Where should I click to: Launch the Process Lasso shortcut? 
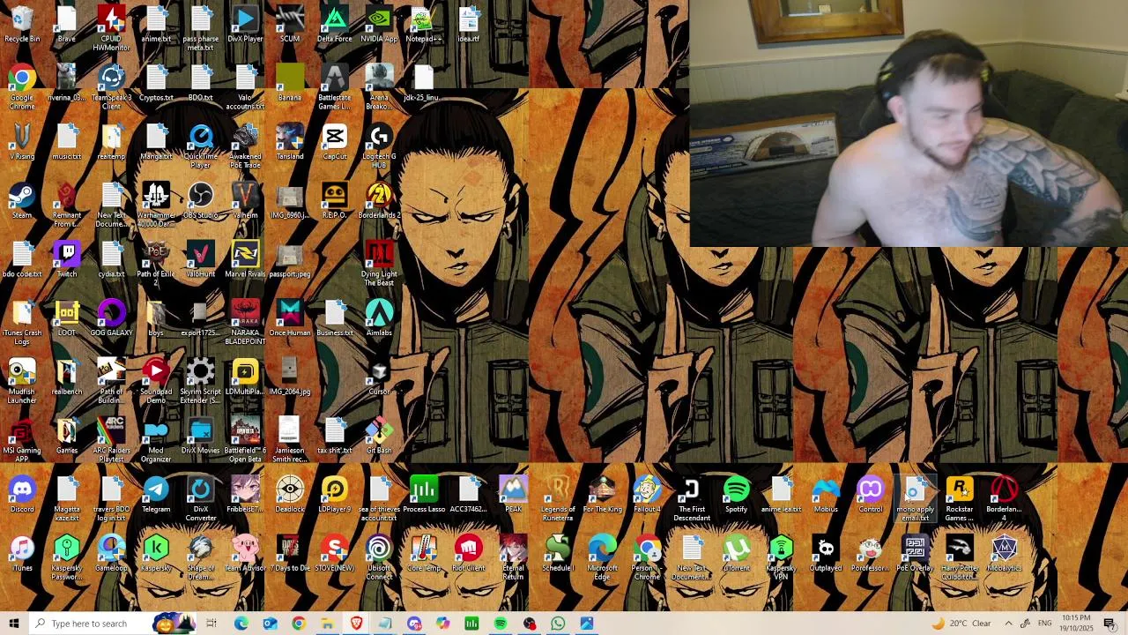coord(424,494)
